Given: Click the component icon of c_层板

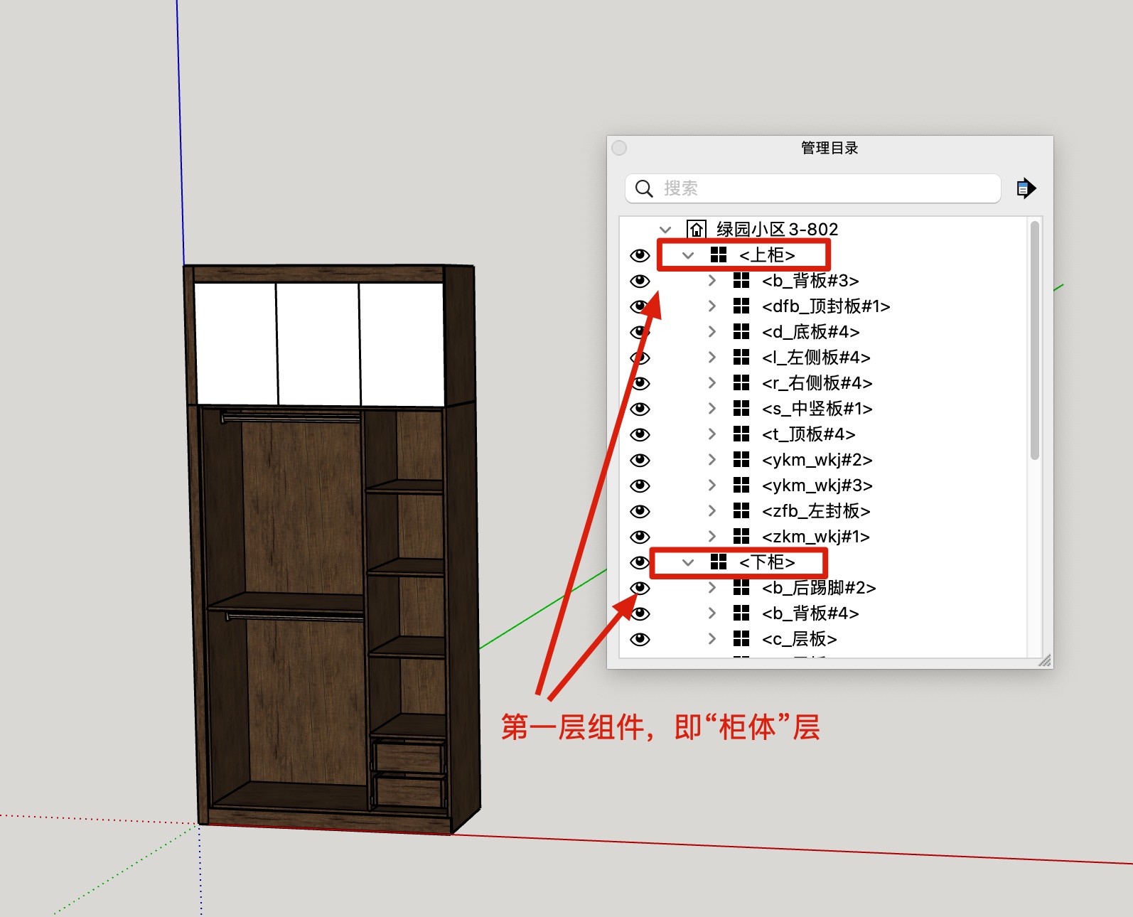Looking at the screenshot, I should [741, 638].
